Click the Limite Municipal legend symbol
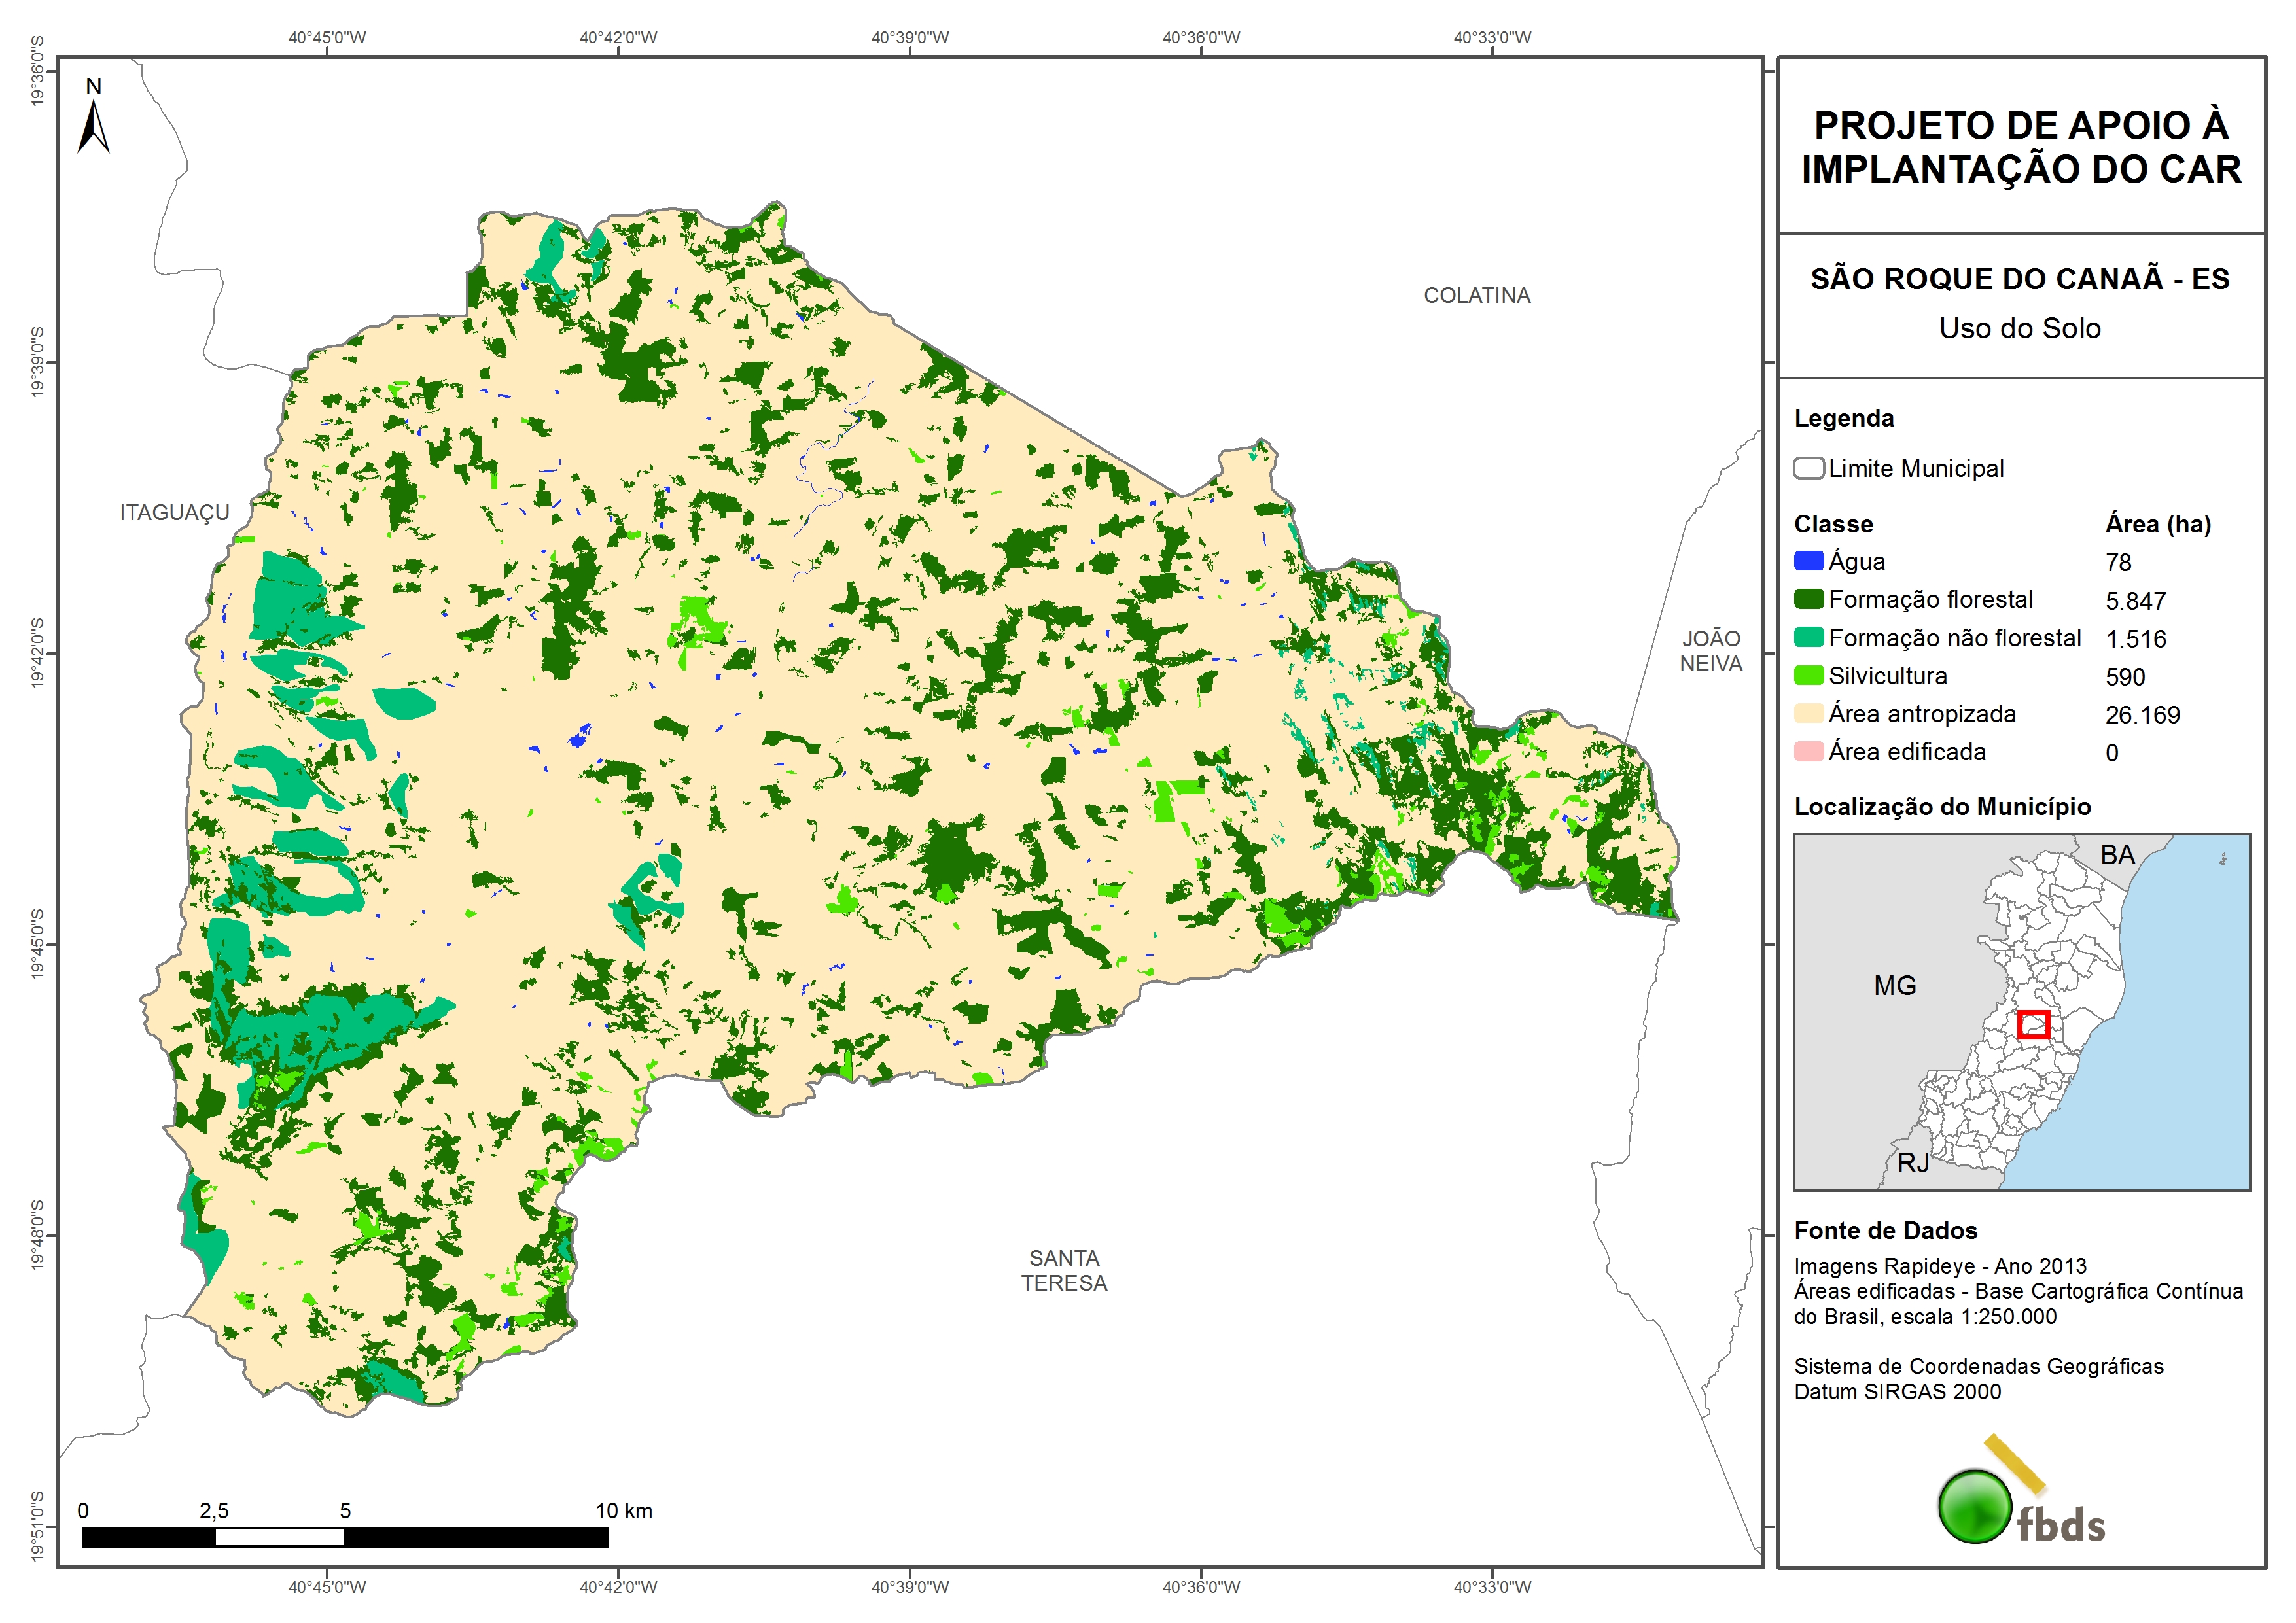Screen dimensions: 2296x1623 point(1808,468)
